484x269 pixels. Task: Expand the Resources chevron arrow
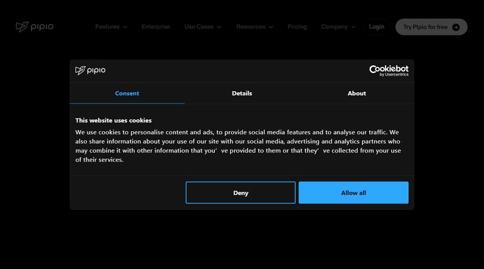pos(271,27)
